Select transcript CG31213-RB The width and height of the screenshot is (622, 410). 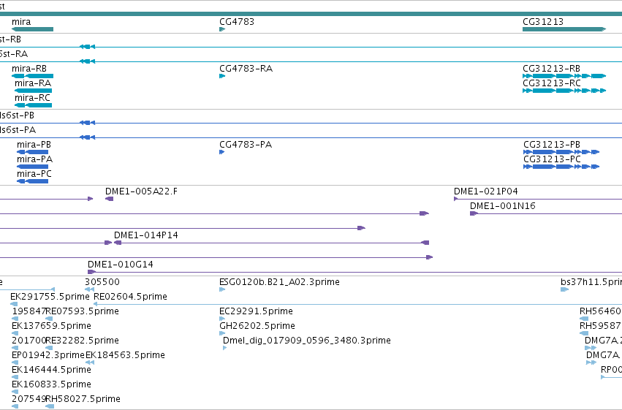[x=564, y=76]
